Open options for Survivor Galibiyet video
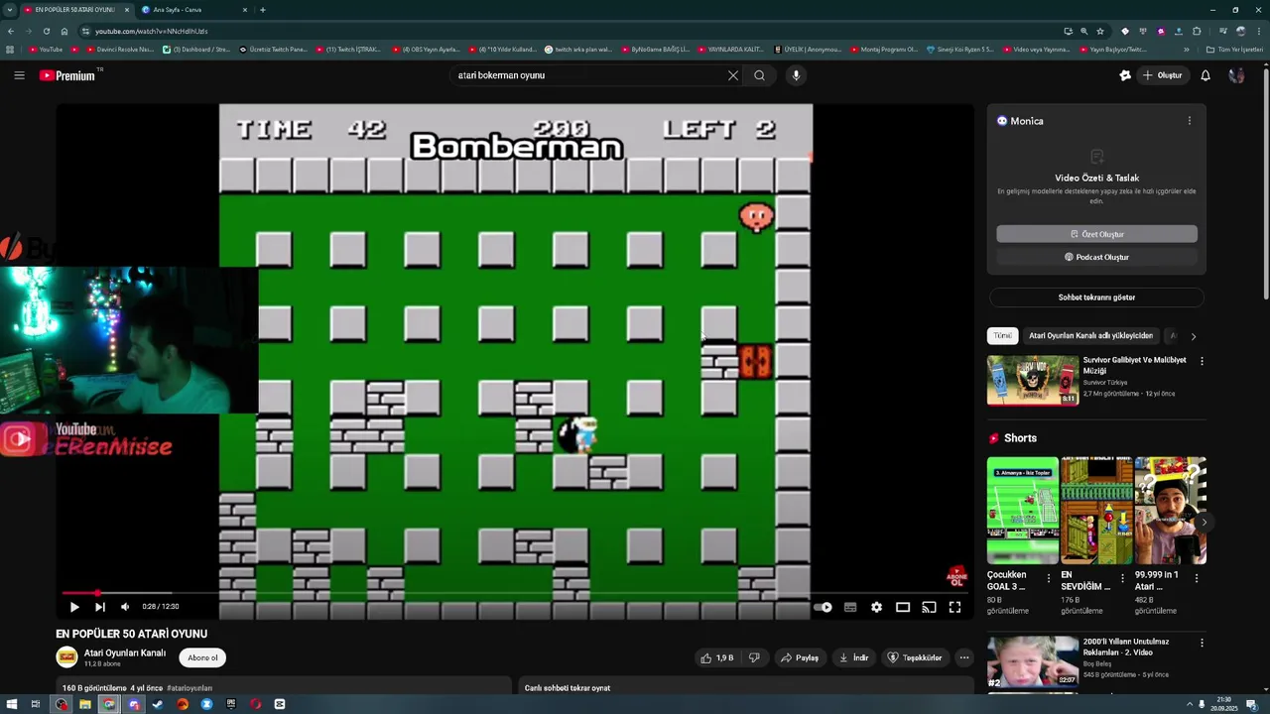 [x=1202, y=361]
